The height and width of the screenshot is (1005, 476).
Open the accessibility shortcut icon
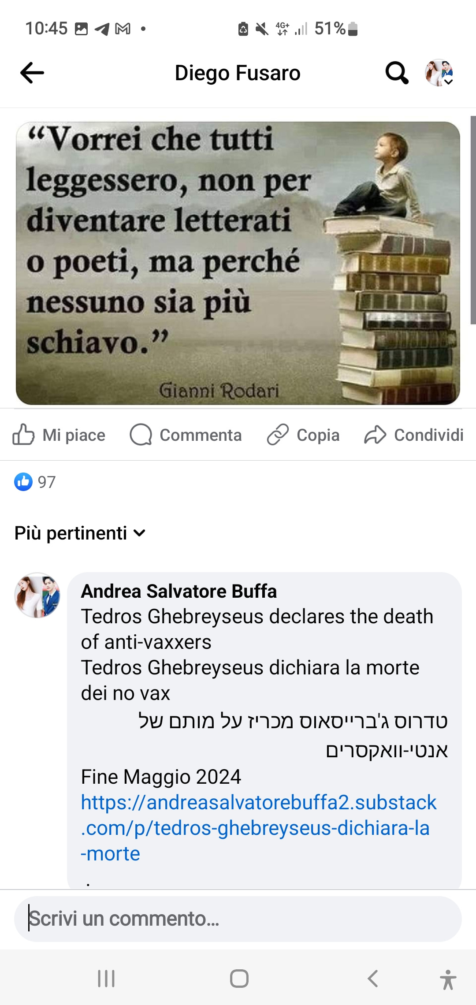coord(448,979)
